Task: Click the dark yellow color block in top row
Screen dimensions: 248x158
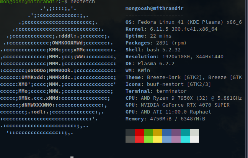Action: click(158, 132)
